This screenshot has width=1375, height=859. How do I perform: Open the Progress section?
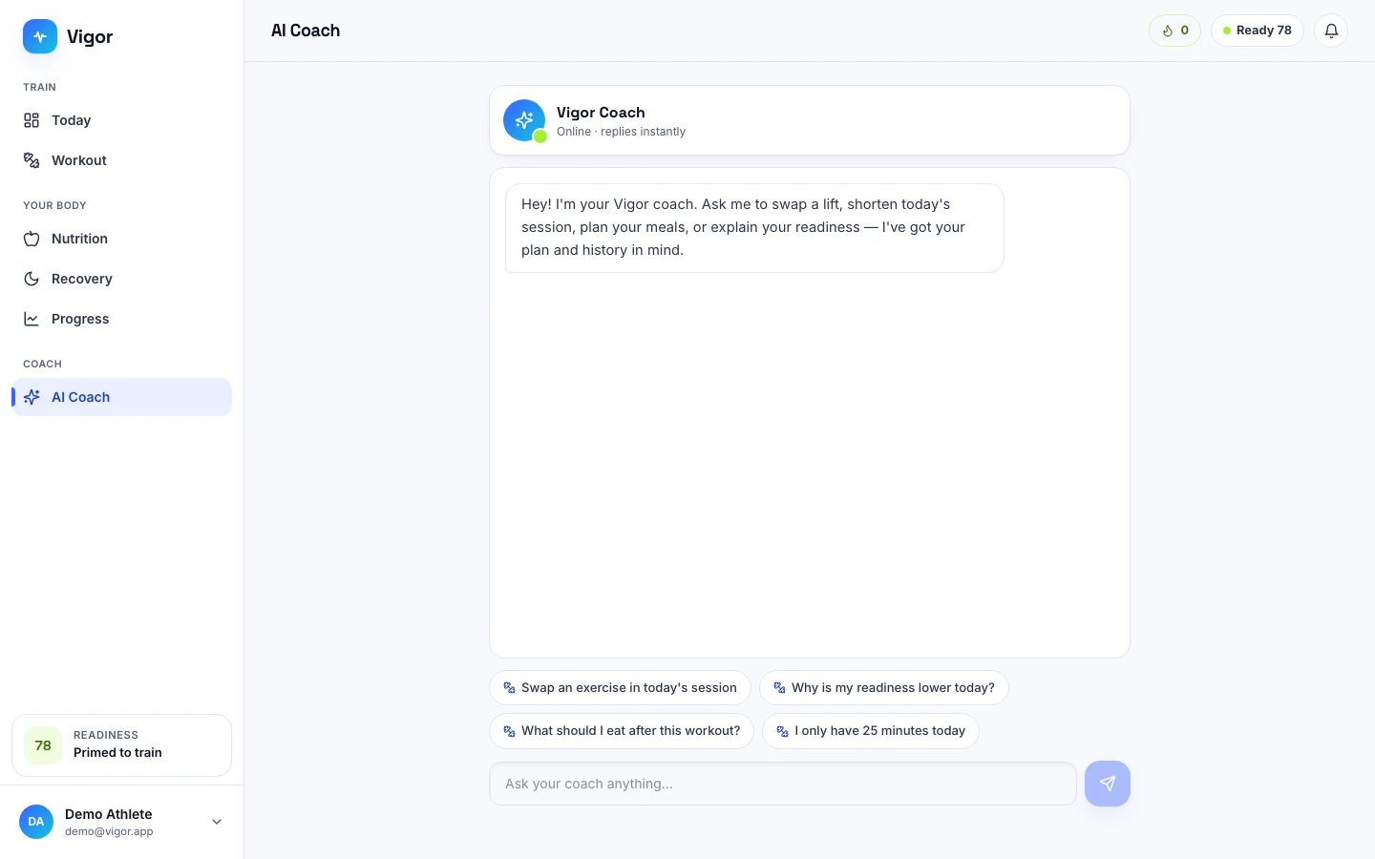[x=121, y=319]
